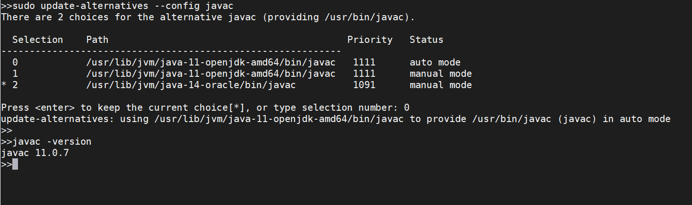
Task: Click the java-14-oracle javac path
Action: 191,85
